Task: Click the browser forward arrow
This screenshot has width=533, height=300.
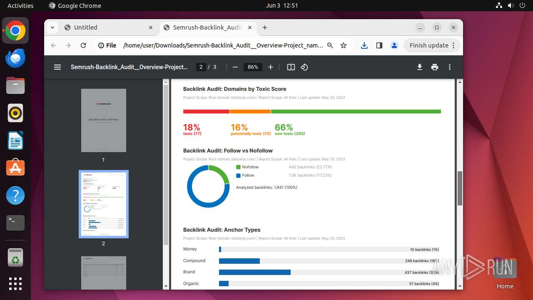Action: (68, 45)
